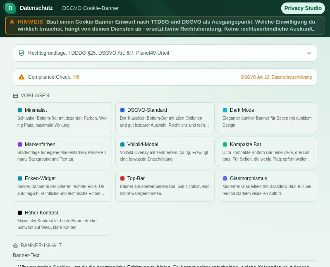Image resolution: width=330 pixels, height=267 pixels.
Task: Click the Glasmorphismus indigo swatch
Action: [225, 178]
